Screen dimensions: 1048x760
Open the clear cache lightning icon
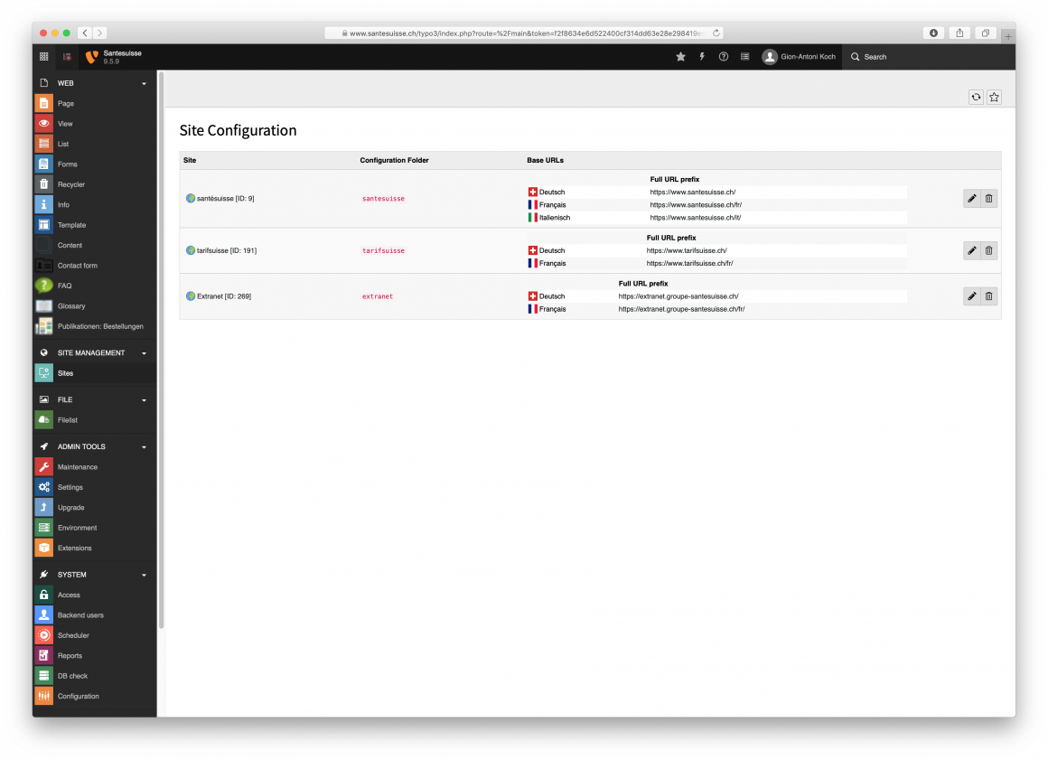702,57
